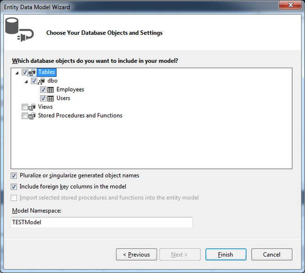Toggle Pluralize or singularize generated object names
This screenshot has width=305, height=273.
pos(14,175)
